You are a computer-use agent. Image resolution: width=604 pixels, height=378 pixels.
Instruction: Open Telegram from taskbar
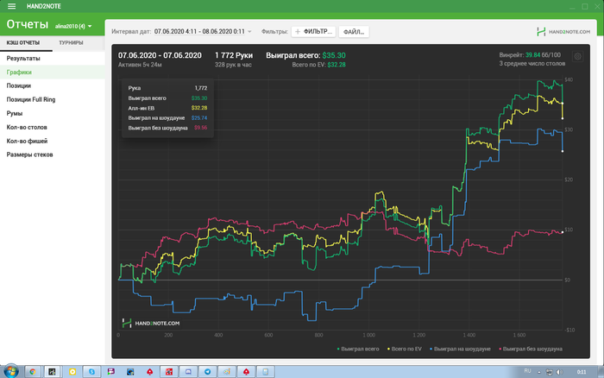tap(208, 371)
